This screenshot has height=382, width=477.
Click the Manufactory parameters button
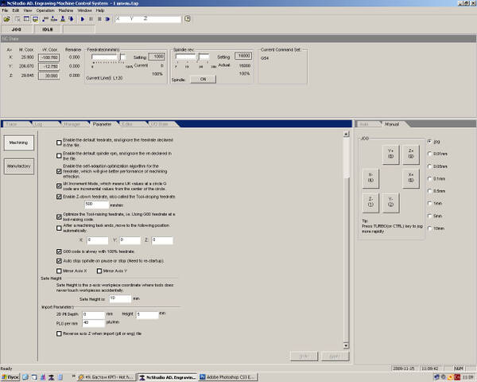click(x=19, y=166)
